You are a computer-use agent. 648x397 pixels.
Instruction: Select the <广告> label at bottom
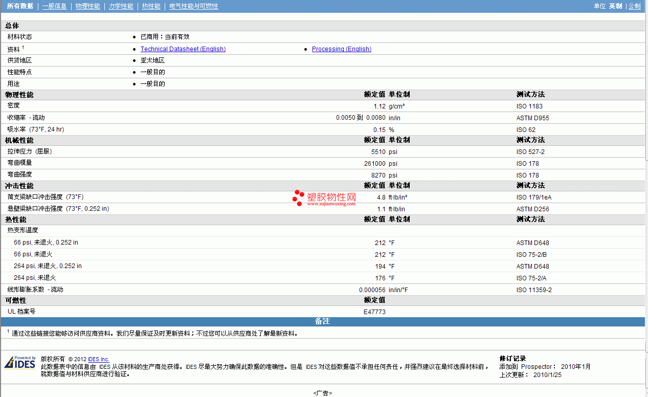tap(323, 393)
